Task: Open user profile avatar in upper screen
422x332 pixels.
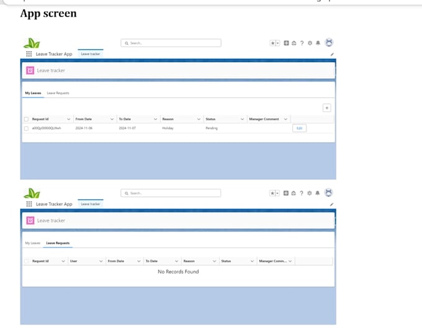Action: (x=329, y=43)
